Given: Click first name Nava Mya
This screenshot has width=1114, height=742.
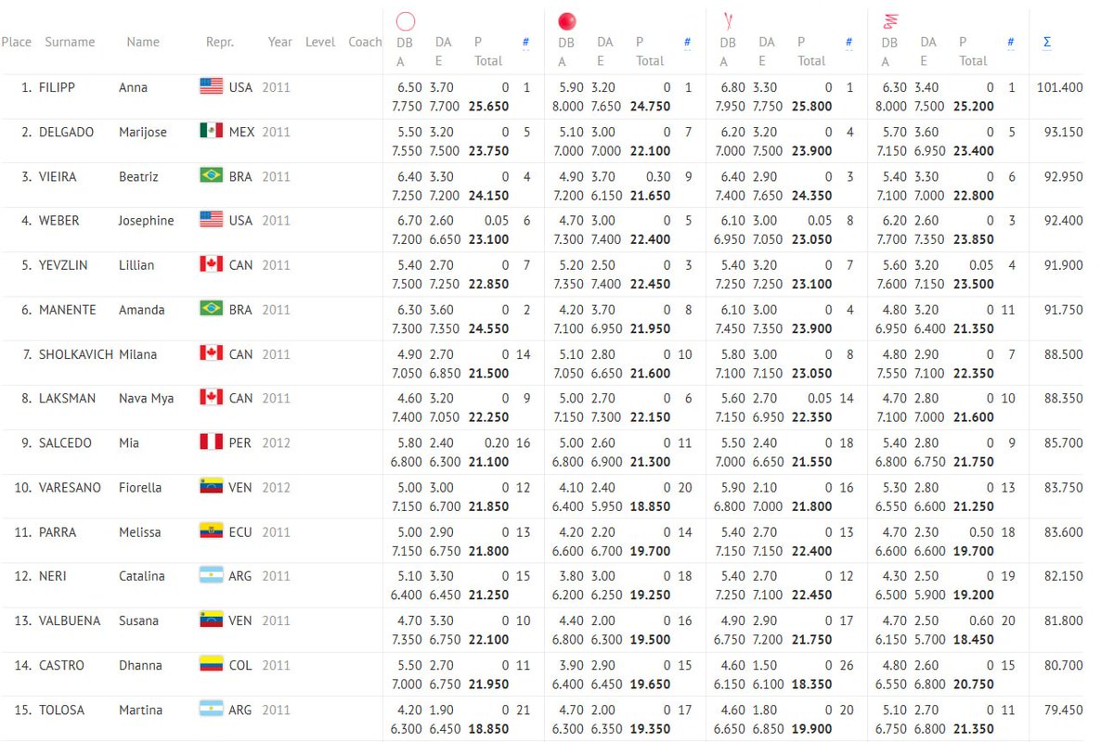Looking at the screenshot, I should point(147,398).
